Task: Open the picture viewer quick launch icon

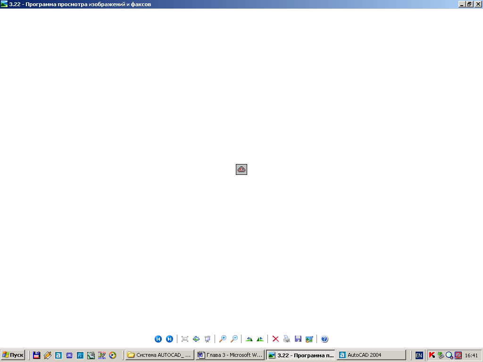Action: (x=91, y=355)
